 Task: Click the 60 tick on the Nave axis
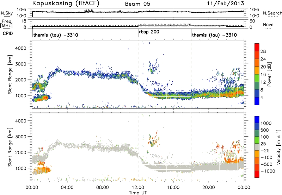(252, 21)
